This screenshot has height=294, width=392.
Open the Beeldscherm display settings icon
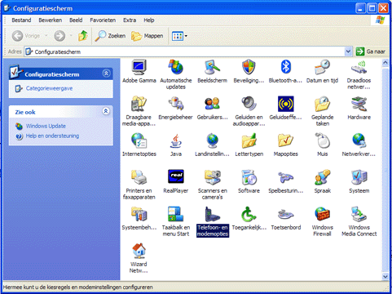tap(213, 68)
